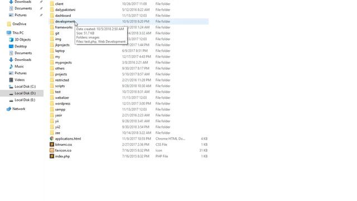Click the favicon.ico file icon
The image size is (357, 201).
click(x=52, y=150)
